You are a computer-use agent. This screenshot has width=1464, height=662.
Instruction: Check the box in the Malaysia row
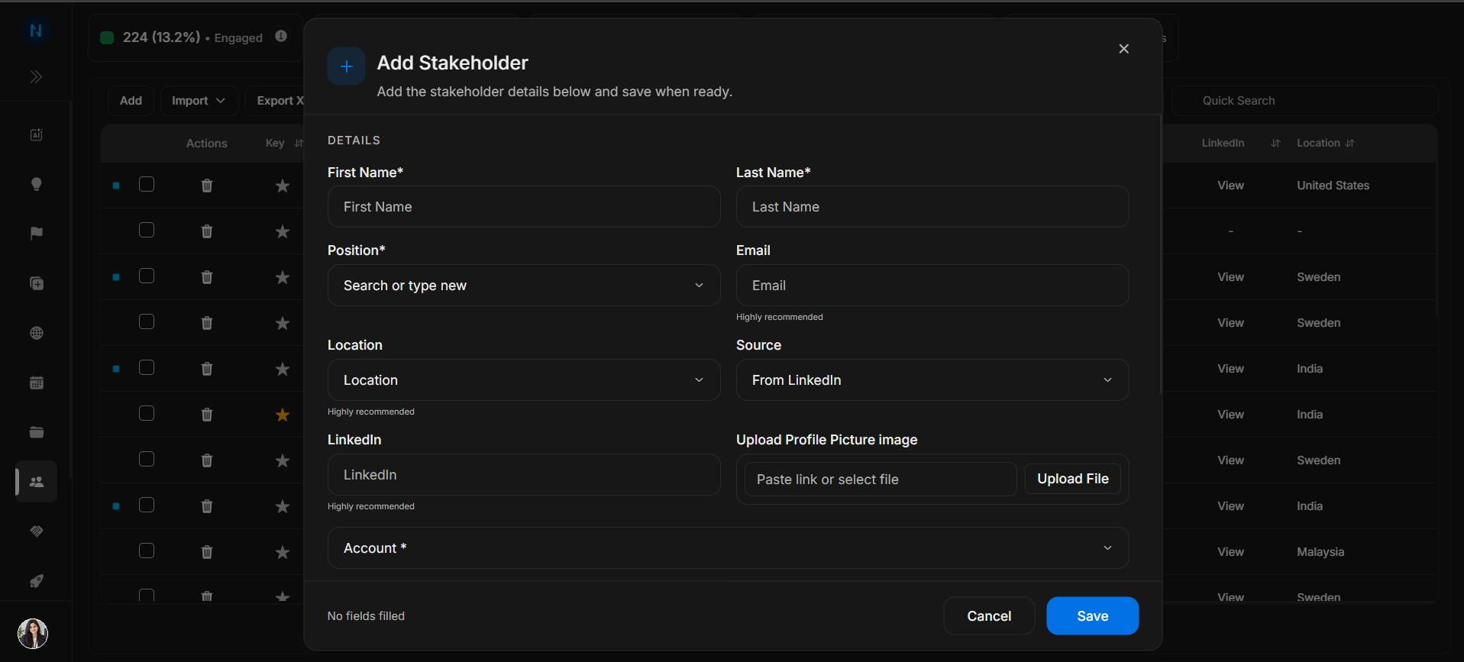pos(147,551)
